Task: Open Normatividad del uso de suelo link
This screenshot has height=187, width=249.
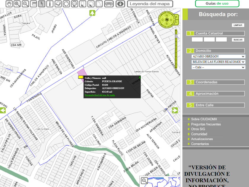Action: click(x=100, y=95)
